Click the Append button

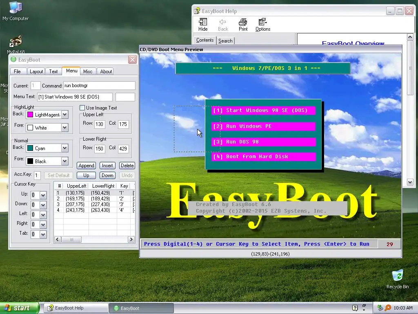click(86, 166)
